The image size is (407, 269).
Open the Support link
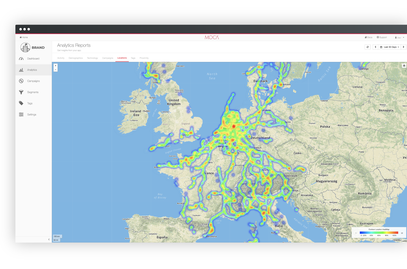(x=382, y=37)
